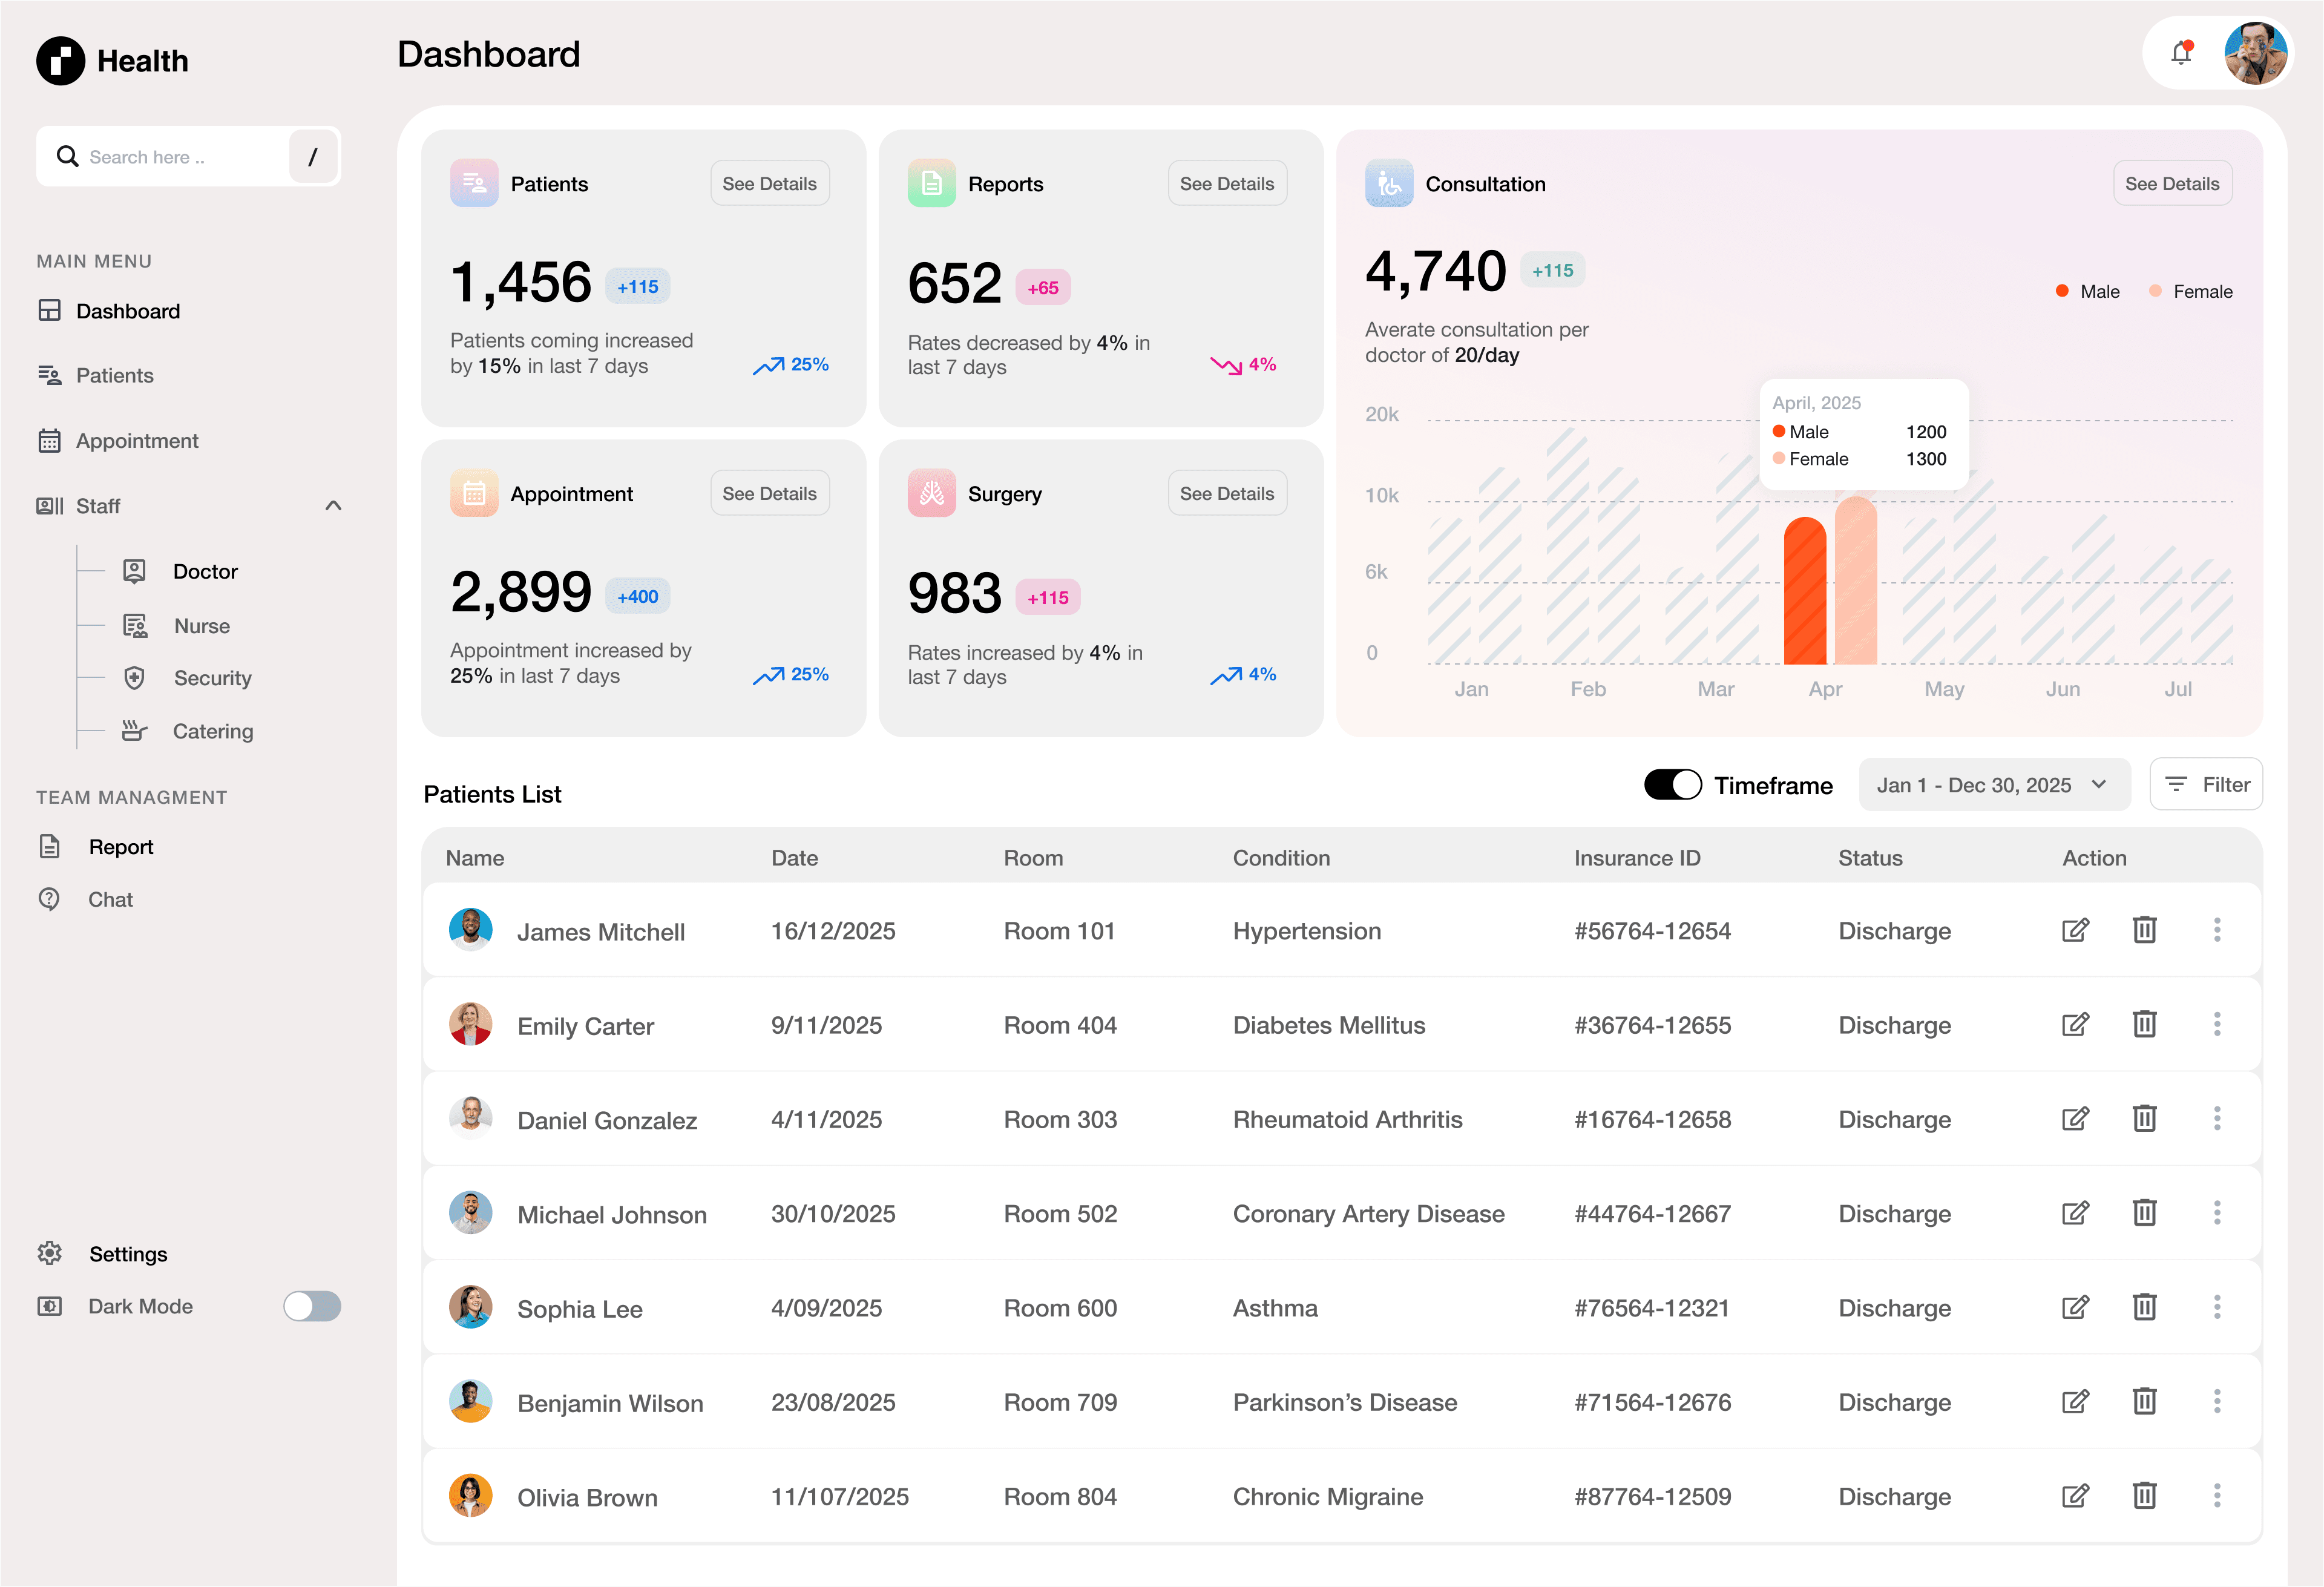
Task: Go to the Dashboard menu item
Action: coord(127,310)
